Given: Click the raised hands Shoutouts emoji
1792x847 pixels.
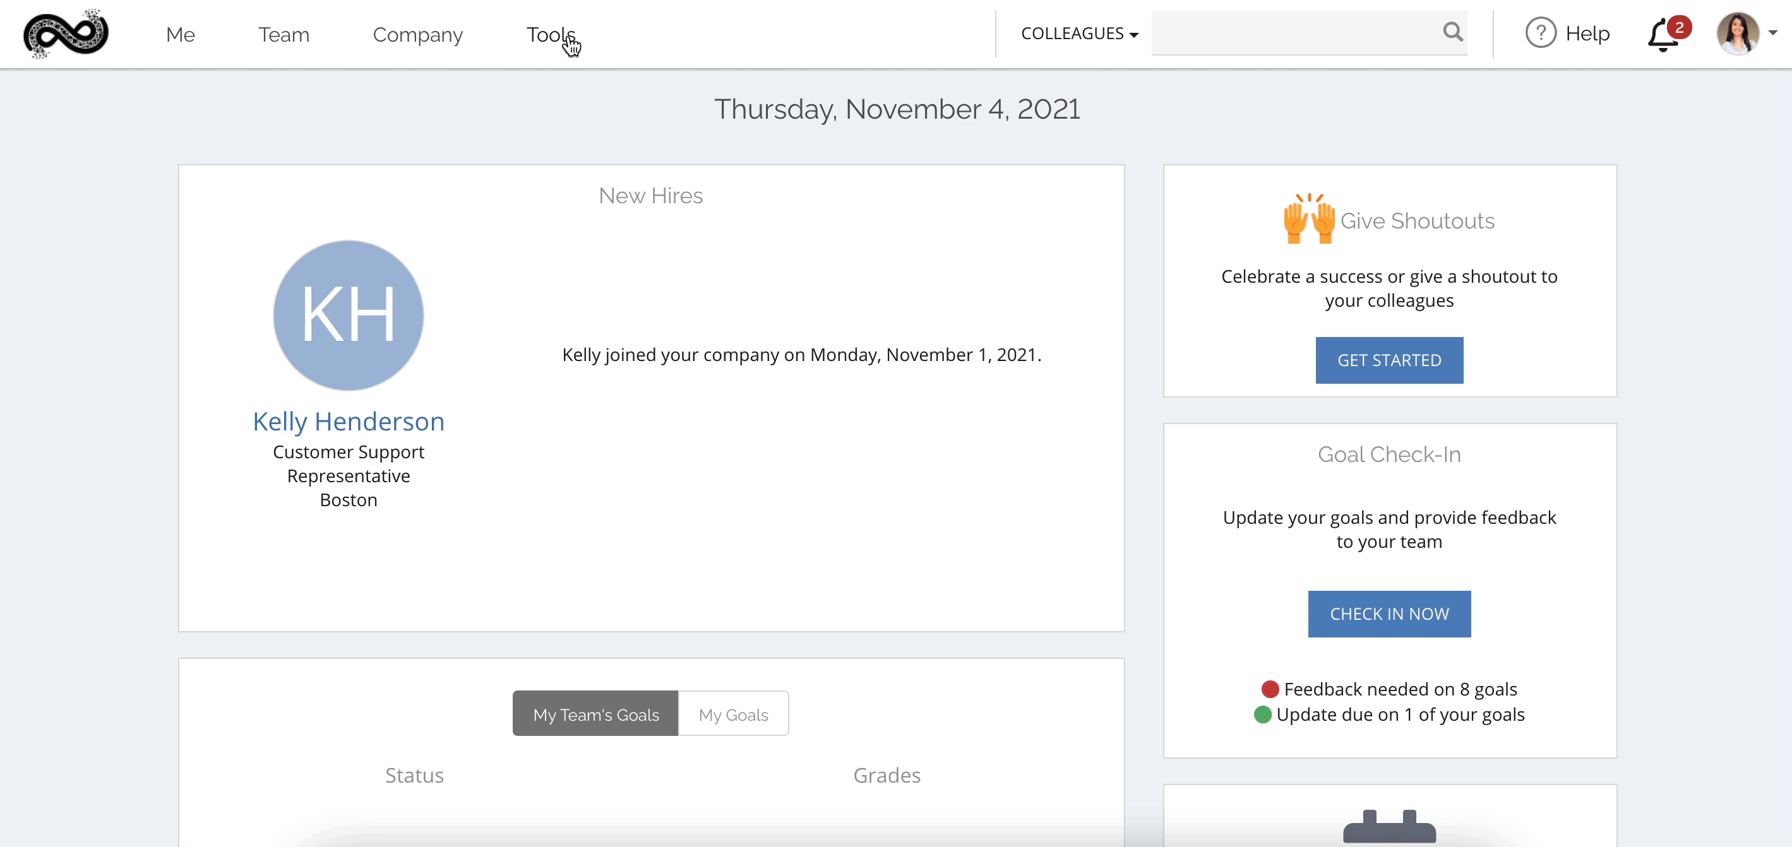Looking at the screenshot, I should tap(1308, 218).
